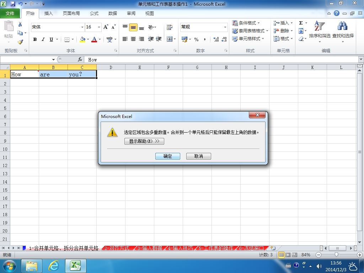Image resolution: width=364 pixels, height=273 pixels.
Task: Expand the 删除 cells dropdown
Action: (x=291, y=31)
